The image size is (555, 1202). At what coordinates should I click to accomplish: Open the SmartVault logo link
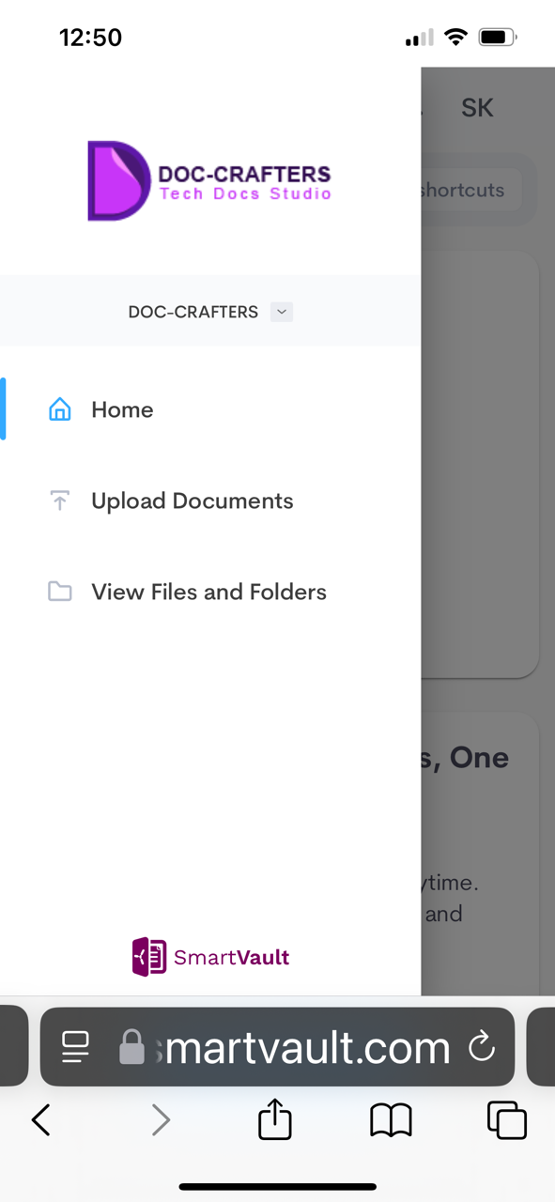(x=210, y=957)
